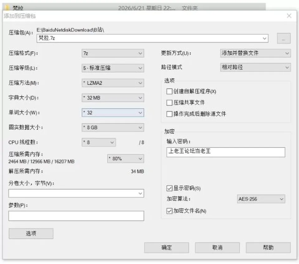Click the 选项 options button
The width and height of the screenshot is (299, 264).
click(x=31, y=233)
